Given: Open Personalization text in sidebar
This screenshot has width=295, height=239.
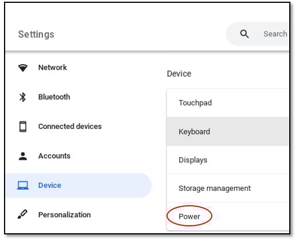Looking at the screenshot, I should [x=64, y=215].
